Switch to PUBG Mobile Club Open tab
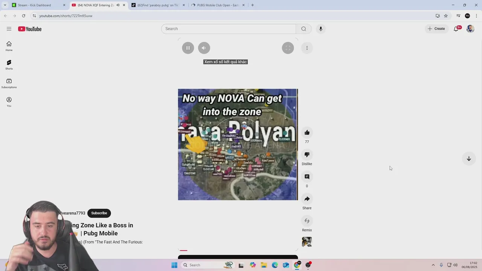The image size is (482, 271). click(218, 5)
